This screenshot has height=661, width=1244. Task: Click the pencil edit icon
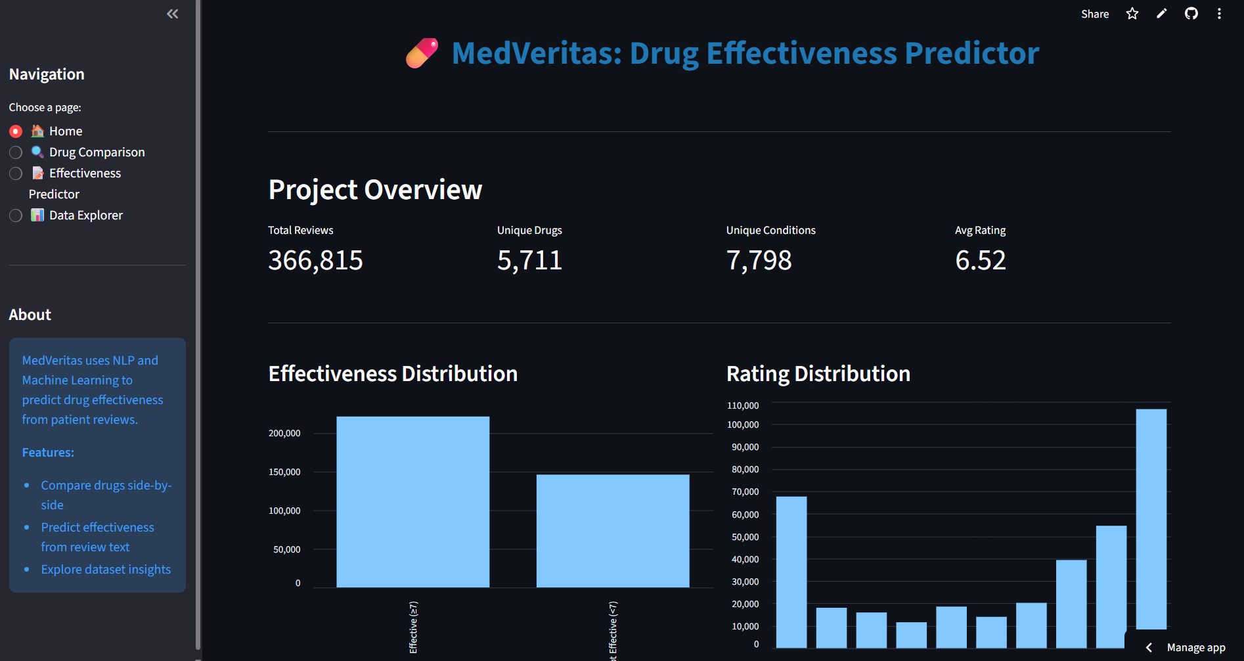(1161, 13)
